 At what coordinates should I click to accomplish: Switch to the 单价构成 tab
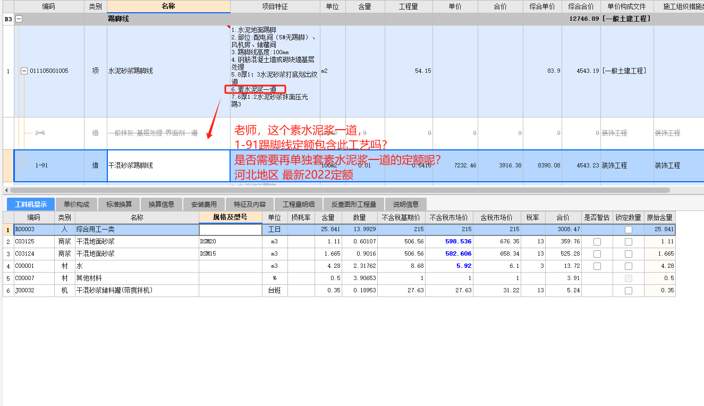(77, 204)
